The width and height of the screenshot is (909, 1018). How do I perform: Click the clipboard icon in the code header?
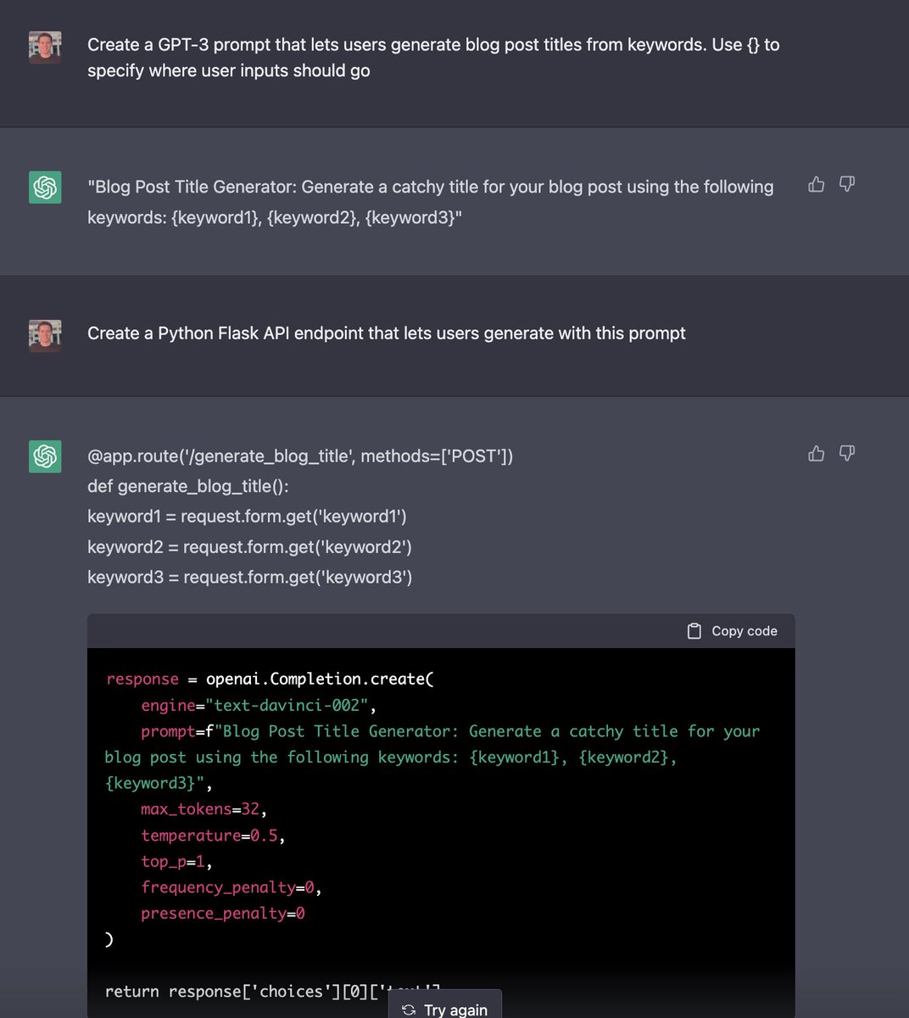(x=694, y=631)
